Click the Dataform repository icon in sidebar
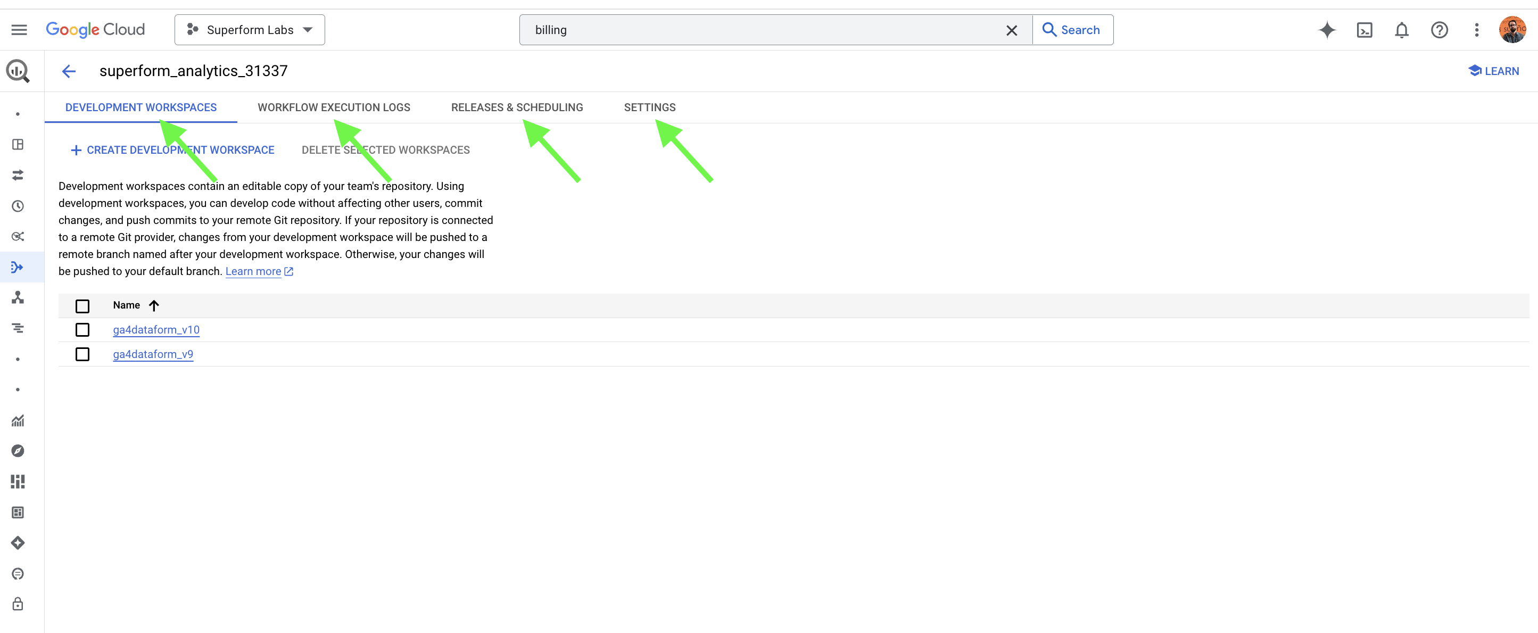1538x633 pixels. [19, 266]
